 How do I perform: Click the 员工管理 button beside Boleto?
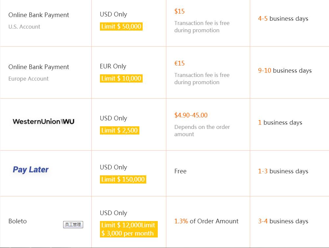click(73, 225)
